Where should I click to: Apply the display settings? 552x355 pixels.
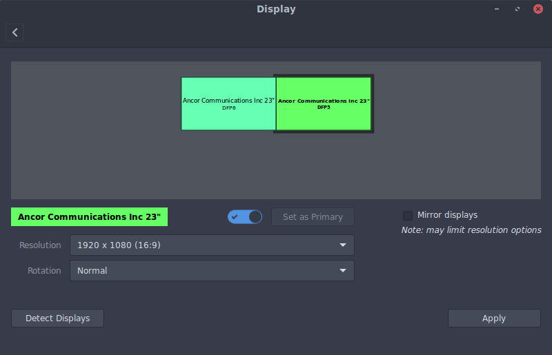coord(494,318)
